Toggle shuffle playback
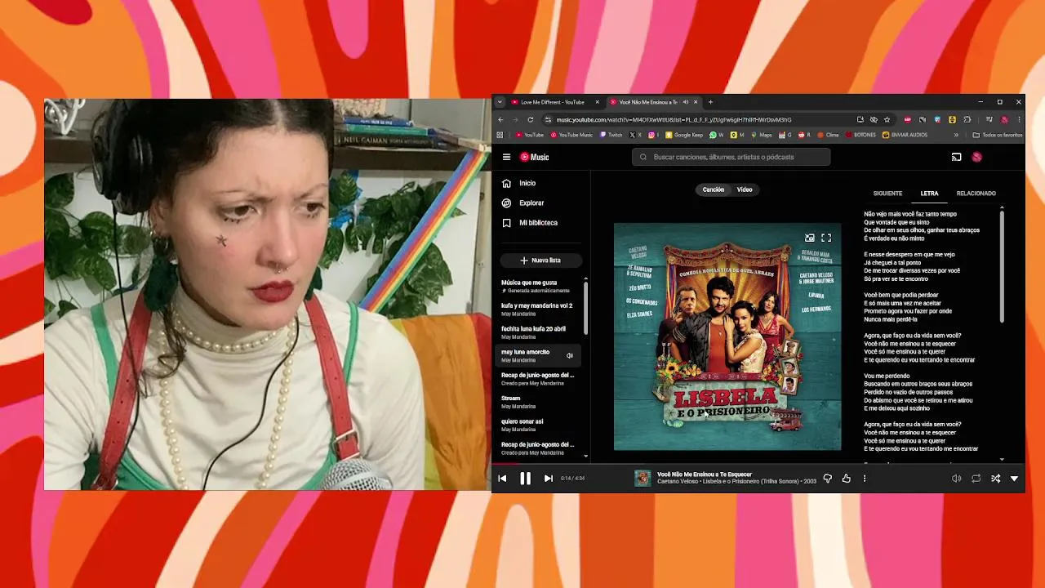This screenshot has height=588, width=1045. (x=995, y=479)
